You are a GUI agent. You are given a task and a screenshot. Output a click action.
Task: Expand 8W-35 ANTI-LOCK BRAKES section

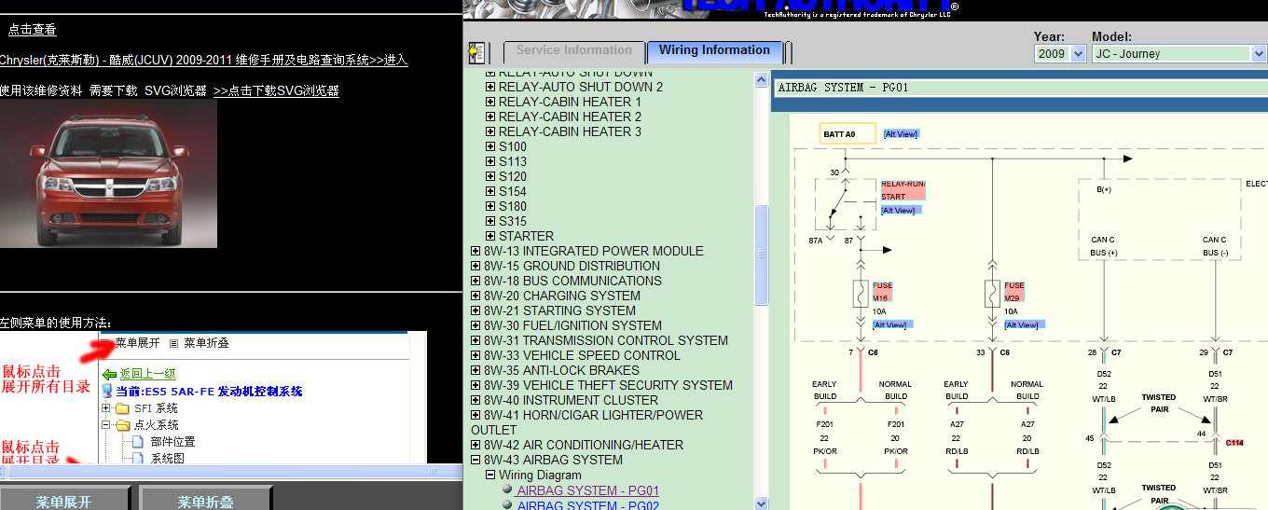(x=475, y=370)
